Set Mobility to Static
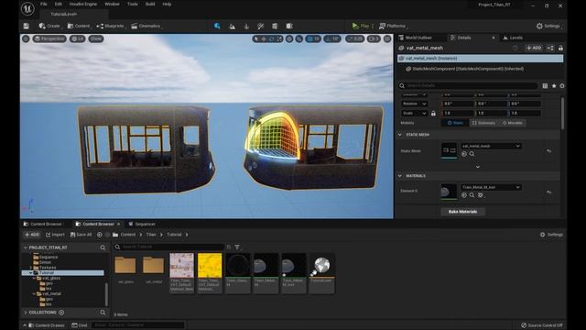Screen dimensions: 586x330 (x=455, y=123)
